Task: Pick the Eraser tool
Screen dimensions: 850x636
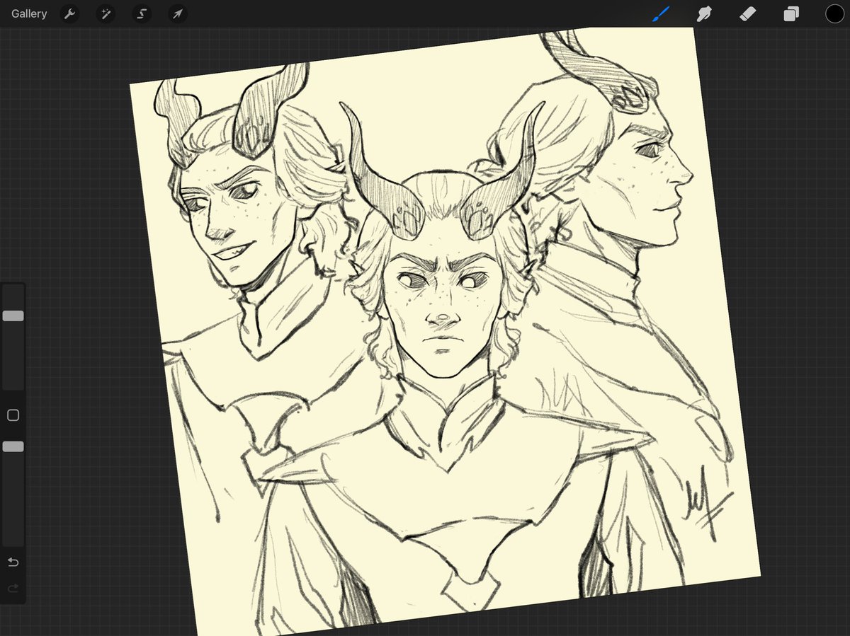Action: click(x=747, y=13)
